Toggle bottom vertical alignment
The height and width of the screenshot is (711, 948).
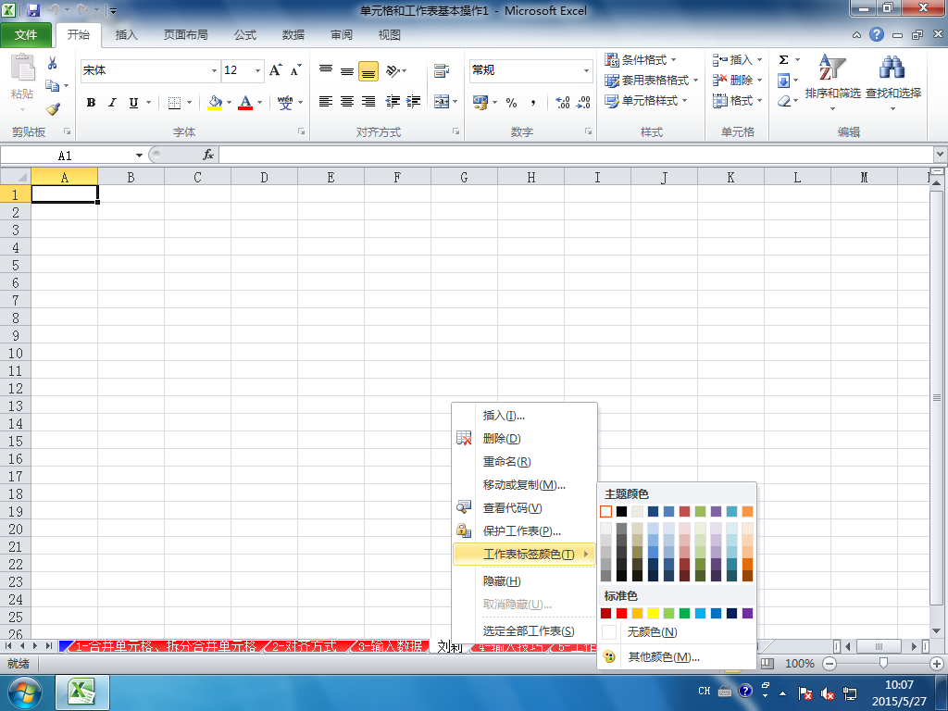point(368,71)
